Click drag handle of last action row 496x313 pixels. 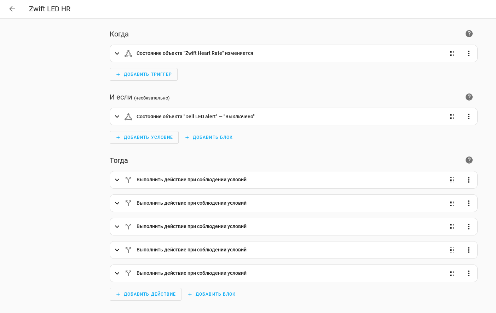coord(452,273)
